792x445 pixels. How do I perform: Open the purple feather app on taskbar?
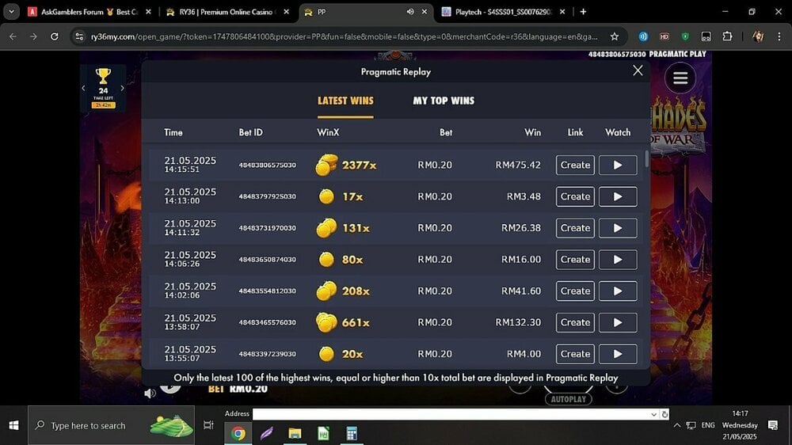click(x=267, y=433)
